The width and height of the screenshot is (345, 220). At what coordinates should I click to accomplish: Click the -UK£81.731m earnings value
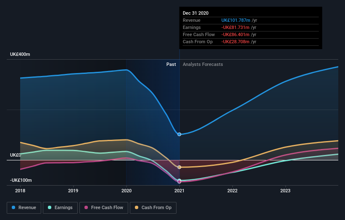pos(235,27)
